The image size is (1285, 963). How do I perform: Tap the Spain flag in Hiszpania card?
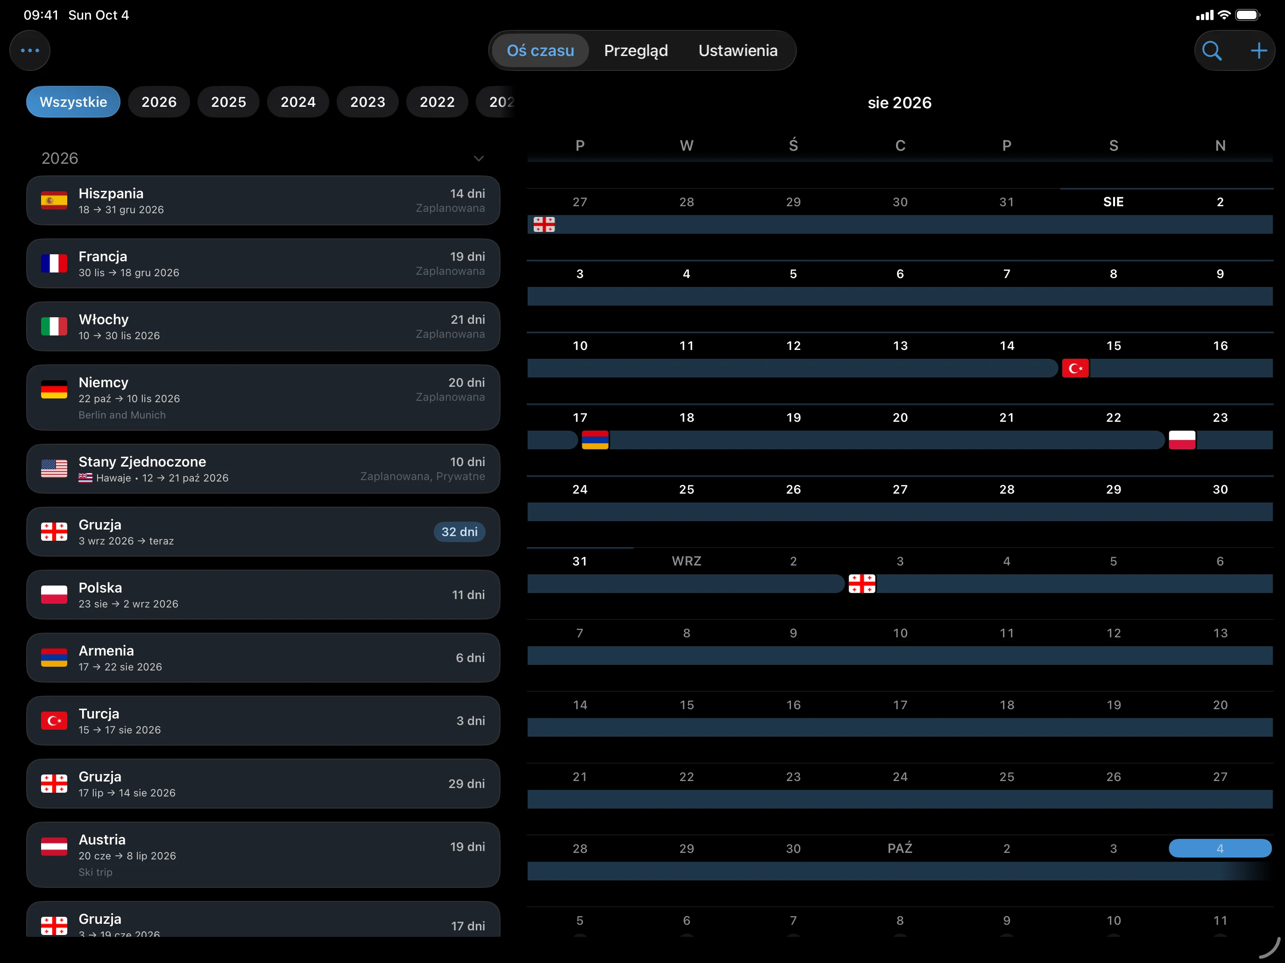point(54,201)
